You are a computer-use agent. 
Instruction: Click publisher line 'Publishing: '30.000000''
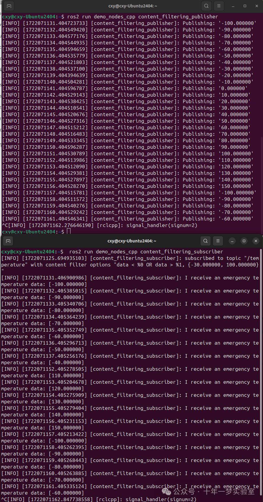pyautogui.click(x=126, y=108)
